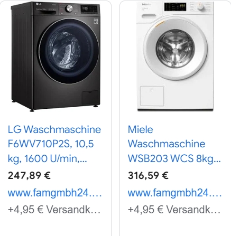Click the chrome drum of Miele washer
The height and width of the screenshot is (236, 231).
coord(175,49)
